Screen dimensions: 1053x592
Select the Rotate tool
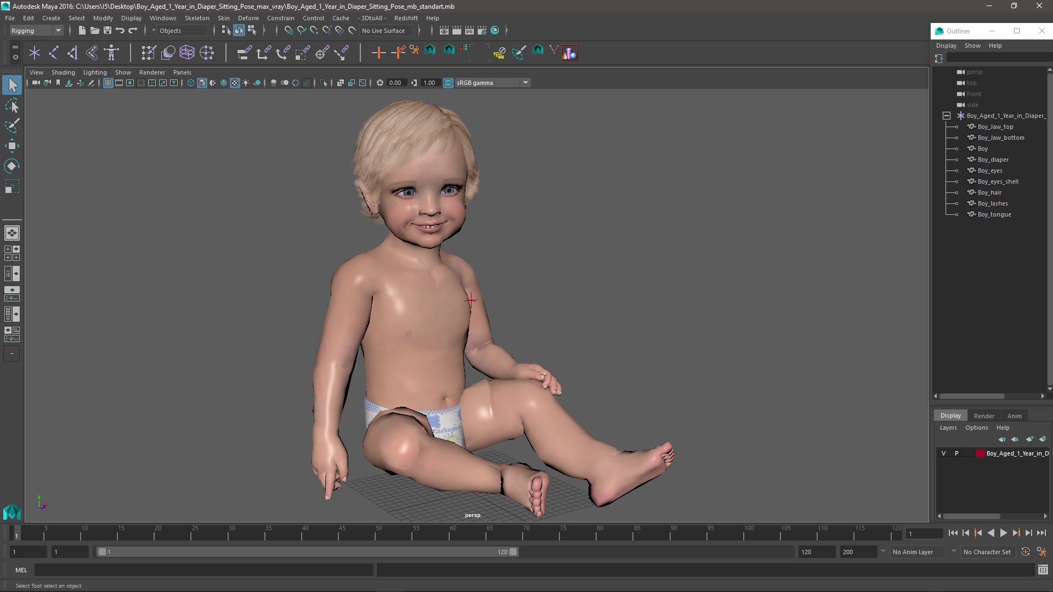[x=12, y=166]
